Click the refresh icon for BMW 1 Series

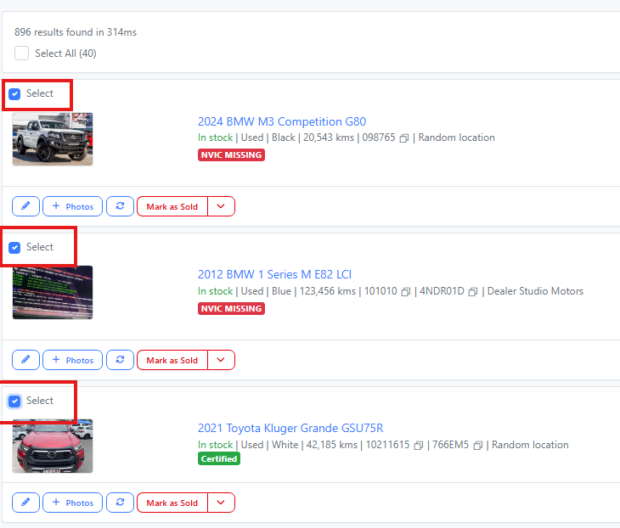(x=120, y=360)
